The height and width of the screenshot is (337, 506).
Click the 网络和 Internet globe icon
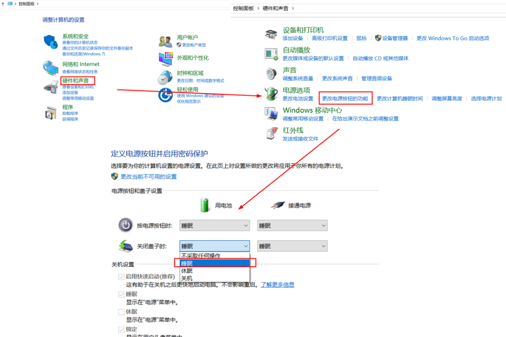(50, 68)
